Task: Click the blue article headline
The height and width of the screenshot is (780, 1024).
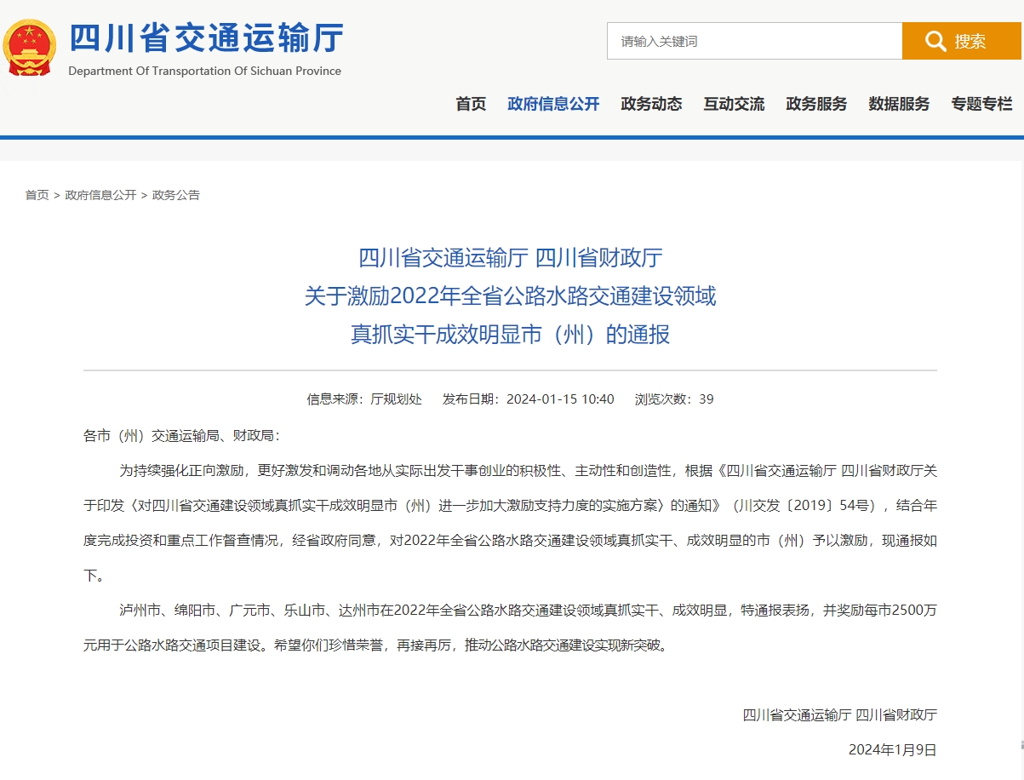Action: (511, 295)
